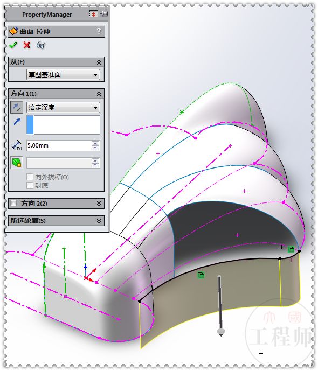The height and width of the screenshot is (371, 318).
Task: Click the PropertyManager collapse panel icon
Action: (x=94, y=14)
